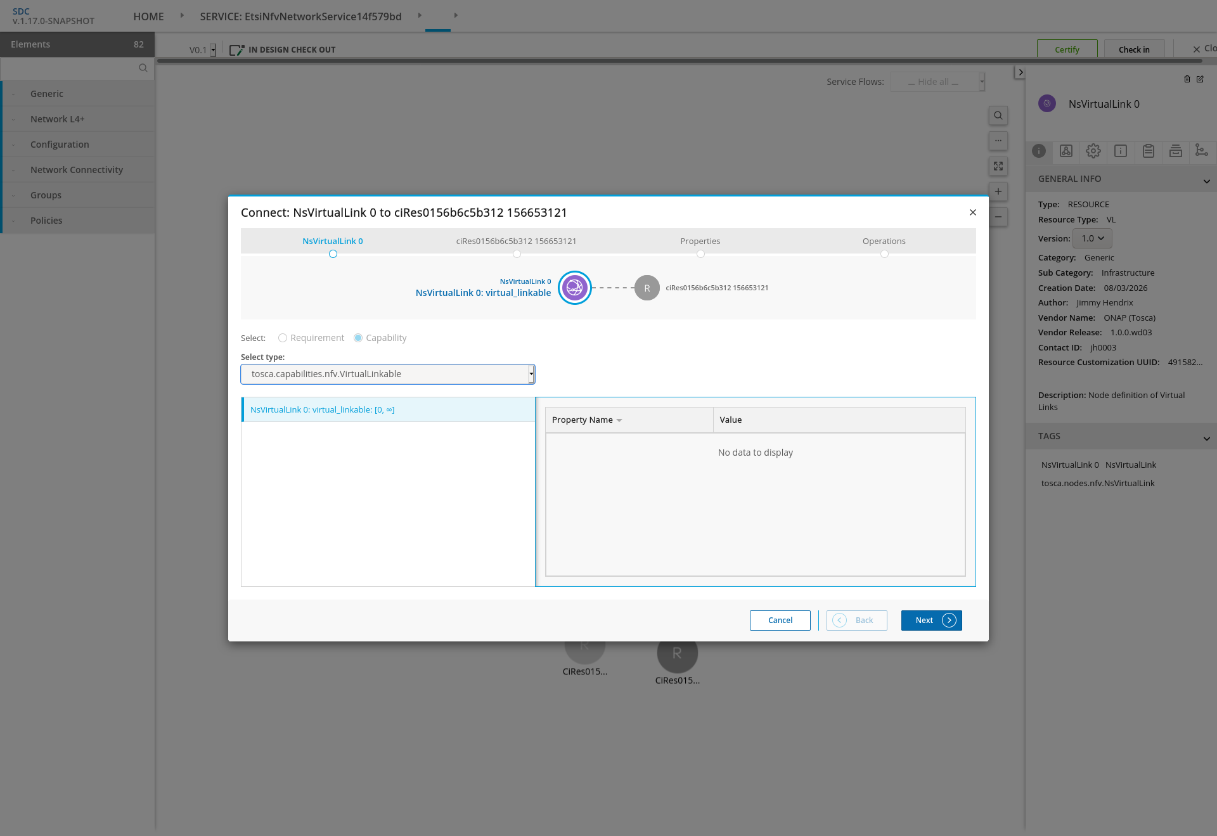Collapse the TAGS section
The height and width of the screenshot is (836, 1217).
pyautogui.click(x=1207, y=439)
